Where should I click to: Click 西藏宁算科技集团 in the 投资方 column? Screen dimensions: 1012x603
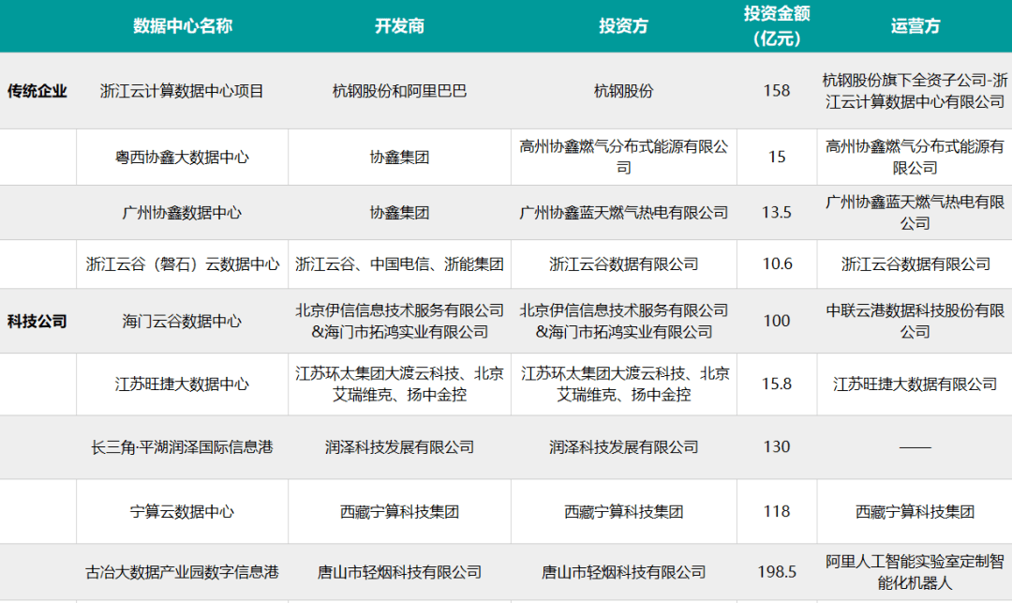point(623,512)
